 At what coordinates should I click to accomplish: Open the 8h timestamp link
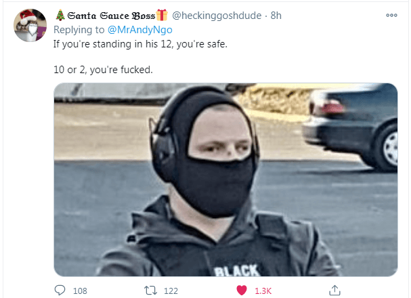point(276,16)
